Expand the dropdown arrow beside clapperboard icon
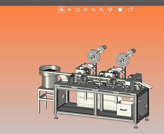 (x=126, y=10)
